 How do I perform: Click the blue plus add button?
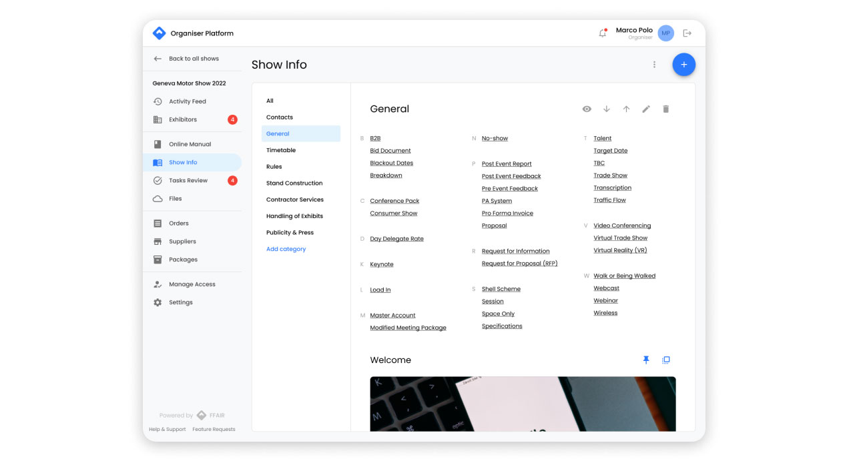683,65
